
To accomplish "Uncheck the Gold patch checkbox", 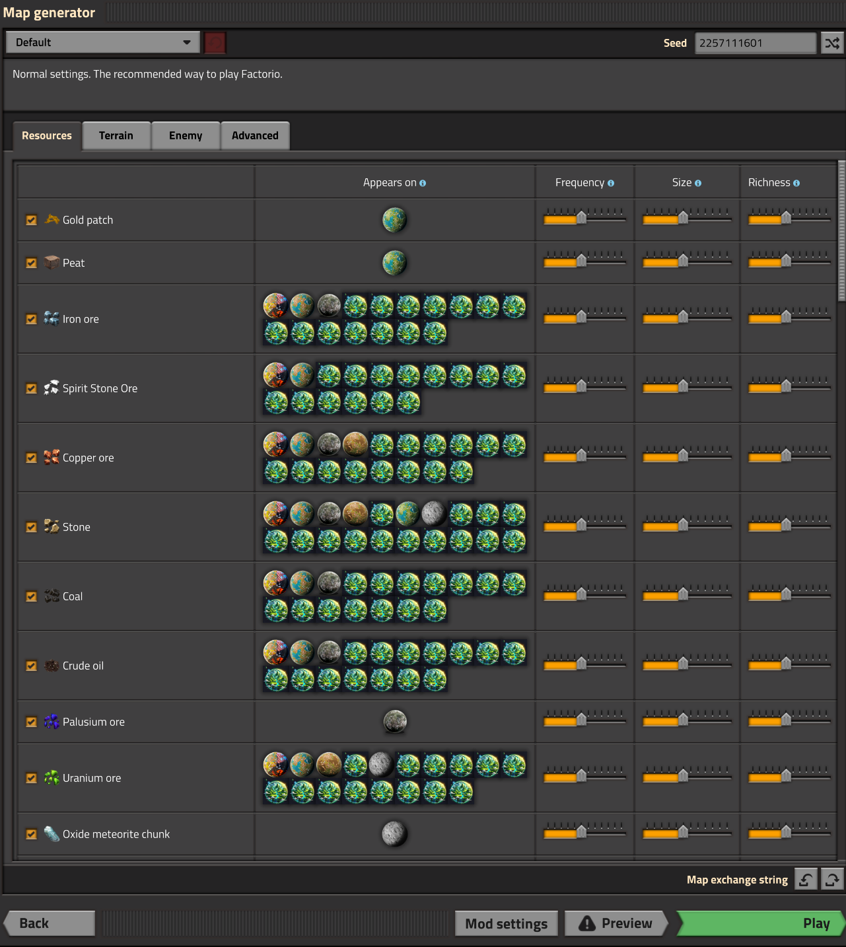I will (x=31, y=220).
